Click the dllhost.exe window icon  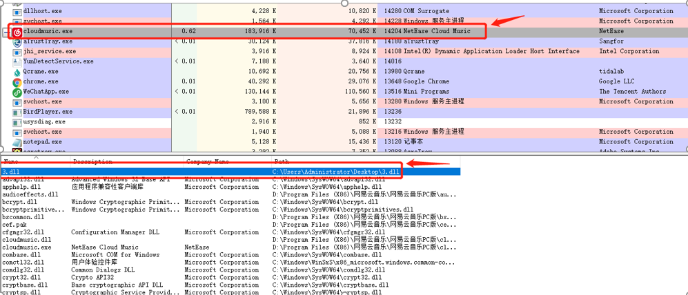click(x=17, y=12)
